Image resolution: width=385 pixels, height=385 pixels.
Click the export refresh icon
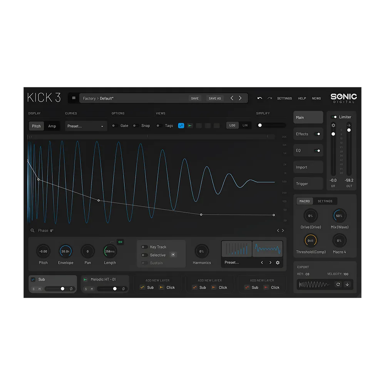[338, 285]
